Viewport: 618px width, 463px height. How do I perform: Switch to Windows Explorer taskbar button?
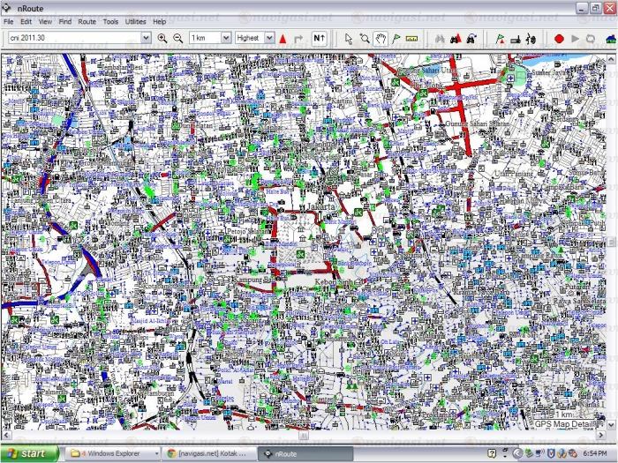[x=103, y=453]
